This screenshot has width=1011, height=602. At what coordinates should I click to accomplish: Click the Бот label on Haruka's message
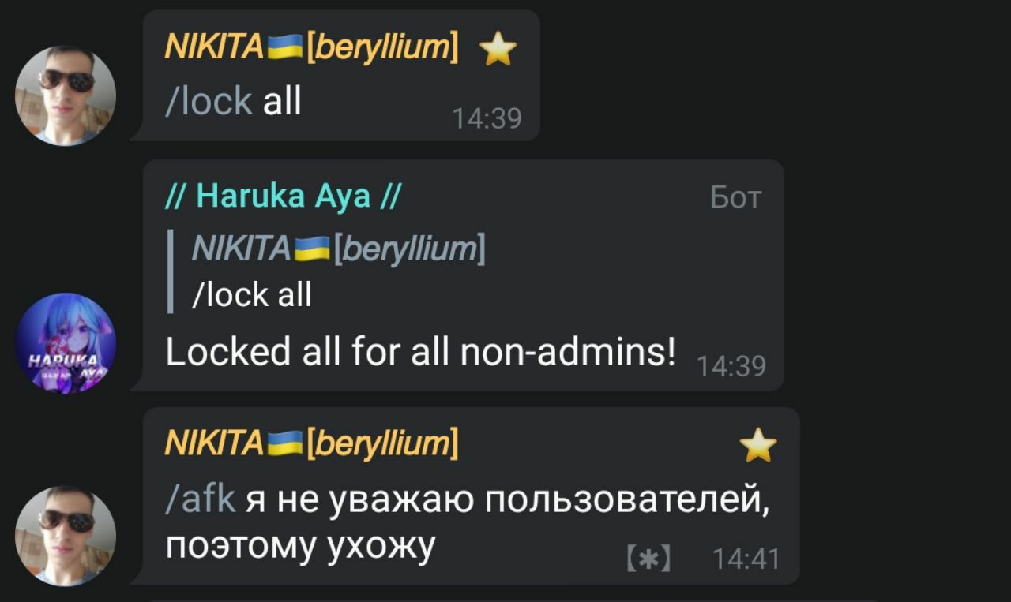736,198
